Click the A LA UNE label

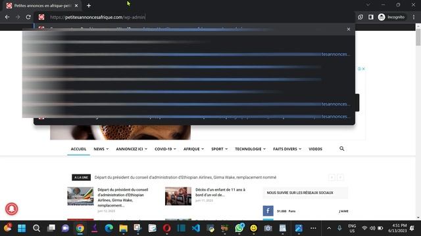(x=81, y=178)
